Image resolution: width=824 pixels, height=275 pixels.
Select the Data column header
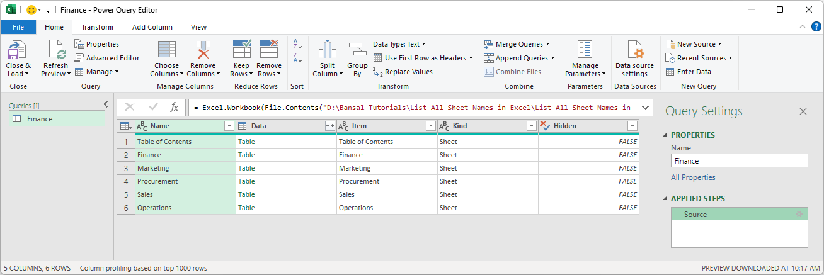[286, 126]
